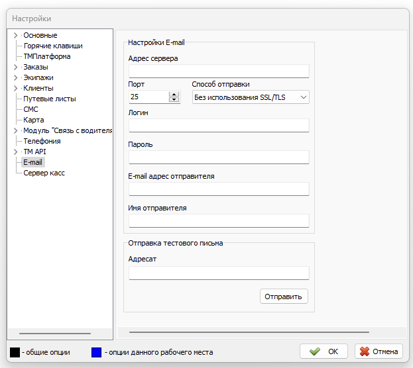
Task: Click the Порт number field
Action: 148,97
